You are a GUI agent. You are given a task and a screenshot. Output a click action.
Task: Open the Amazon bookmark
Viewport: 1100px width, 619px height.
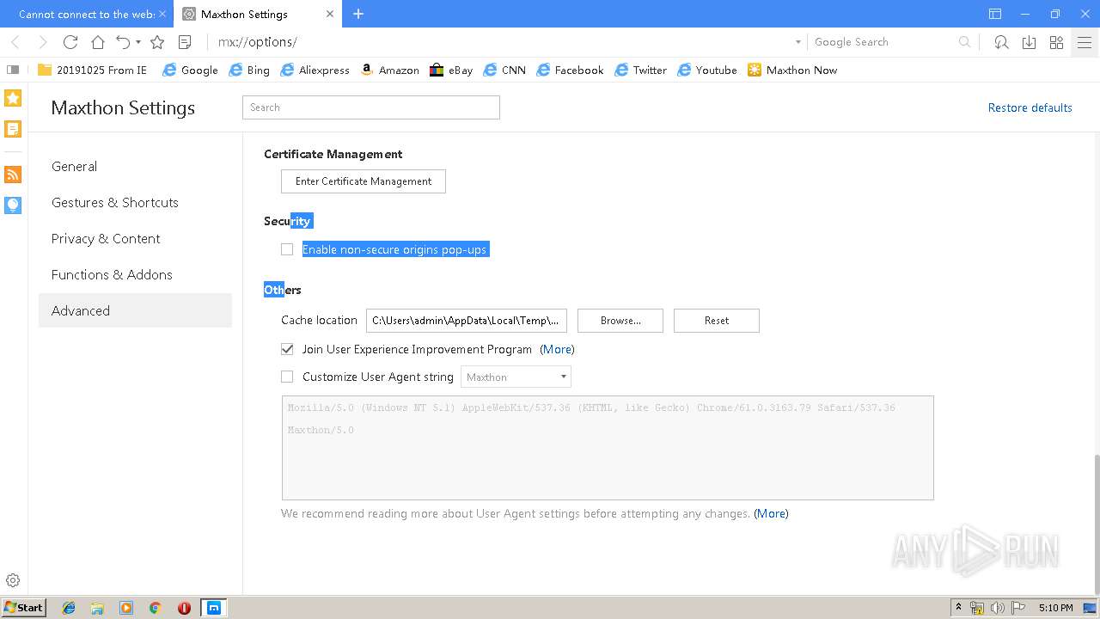(x=390, y=70)
